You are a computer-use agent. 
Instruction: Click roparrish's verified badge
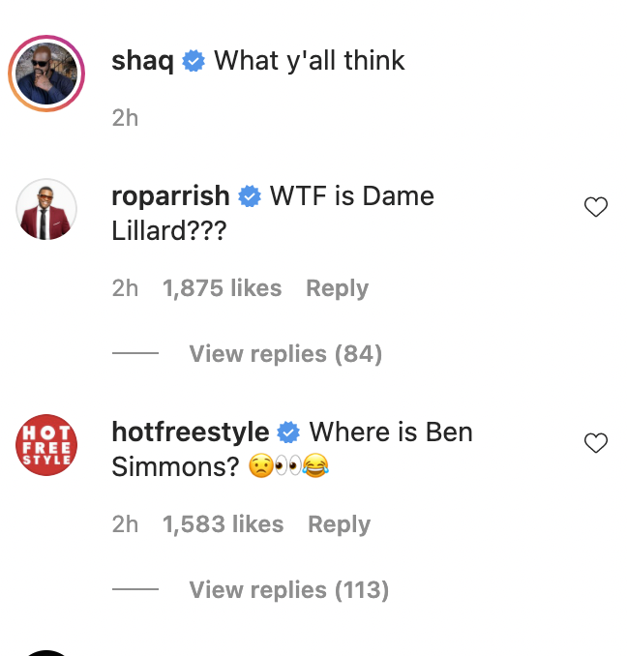point(250,196)
